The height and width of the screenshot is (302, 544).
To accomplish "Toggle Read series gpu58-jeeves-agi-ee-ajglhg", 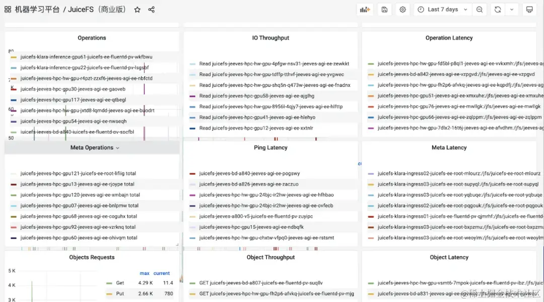I will coord(257,96).
